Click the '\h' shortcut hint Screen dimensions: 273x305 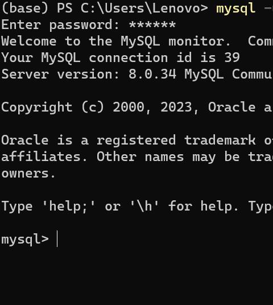[x=144, y=207]
